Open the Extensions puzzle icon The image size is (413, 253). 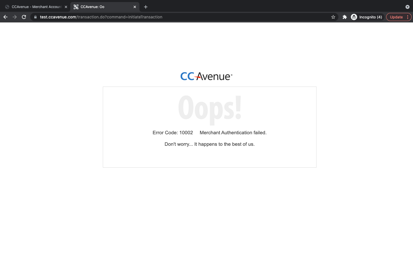tap(344, 17)
